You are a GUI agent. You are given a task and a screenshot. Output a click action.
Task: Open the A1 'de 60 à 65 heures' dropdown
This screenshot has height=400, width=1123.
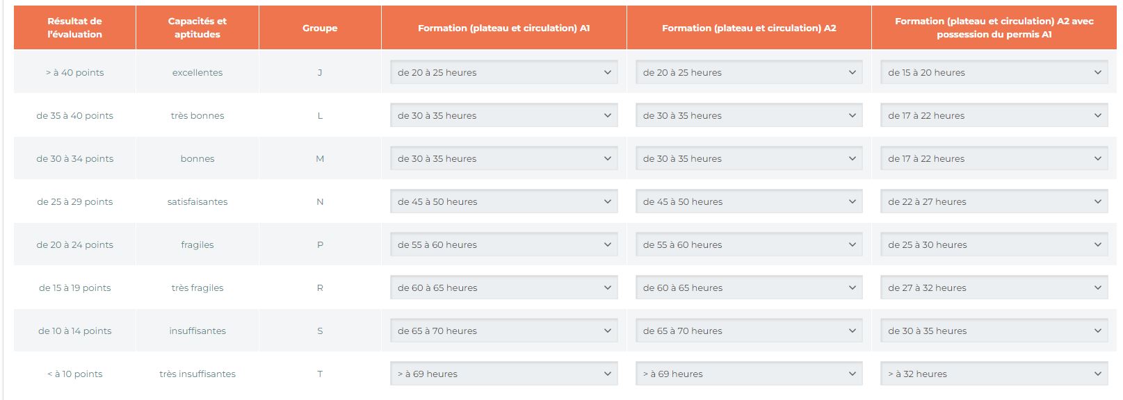[503, 287]
